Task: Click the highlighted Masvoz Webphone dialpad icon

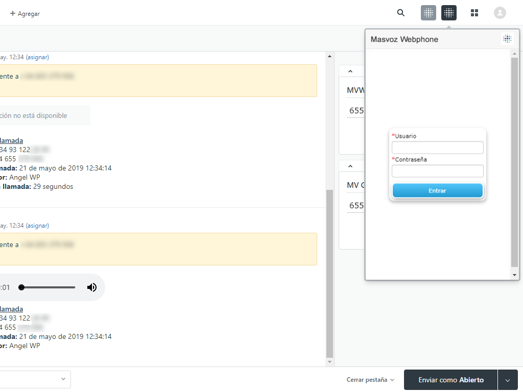Action: point(449,13)
